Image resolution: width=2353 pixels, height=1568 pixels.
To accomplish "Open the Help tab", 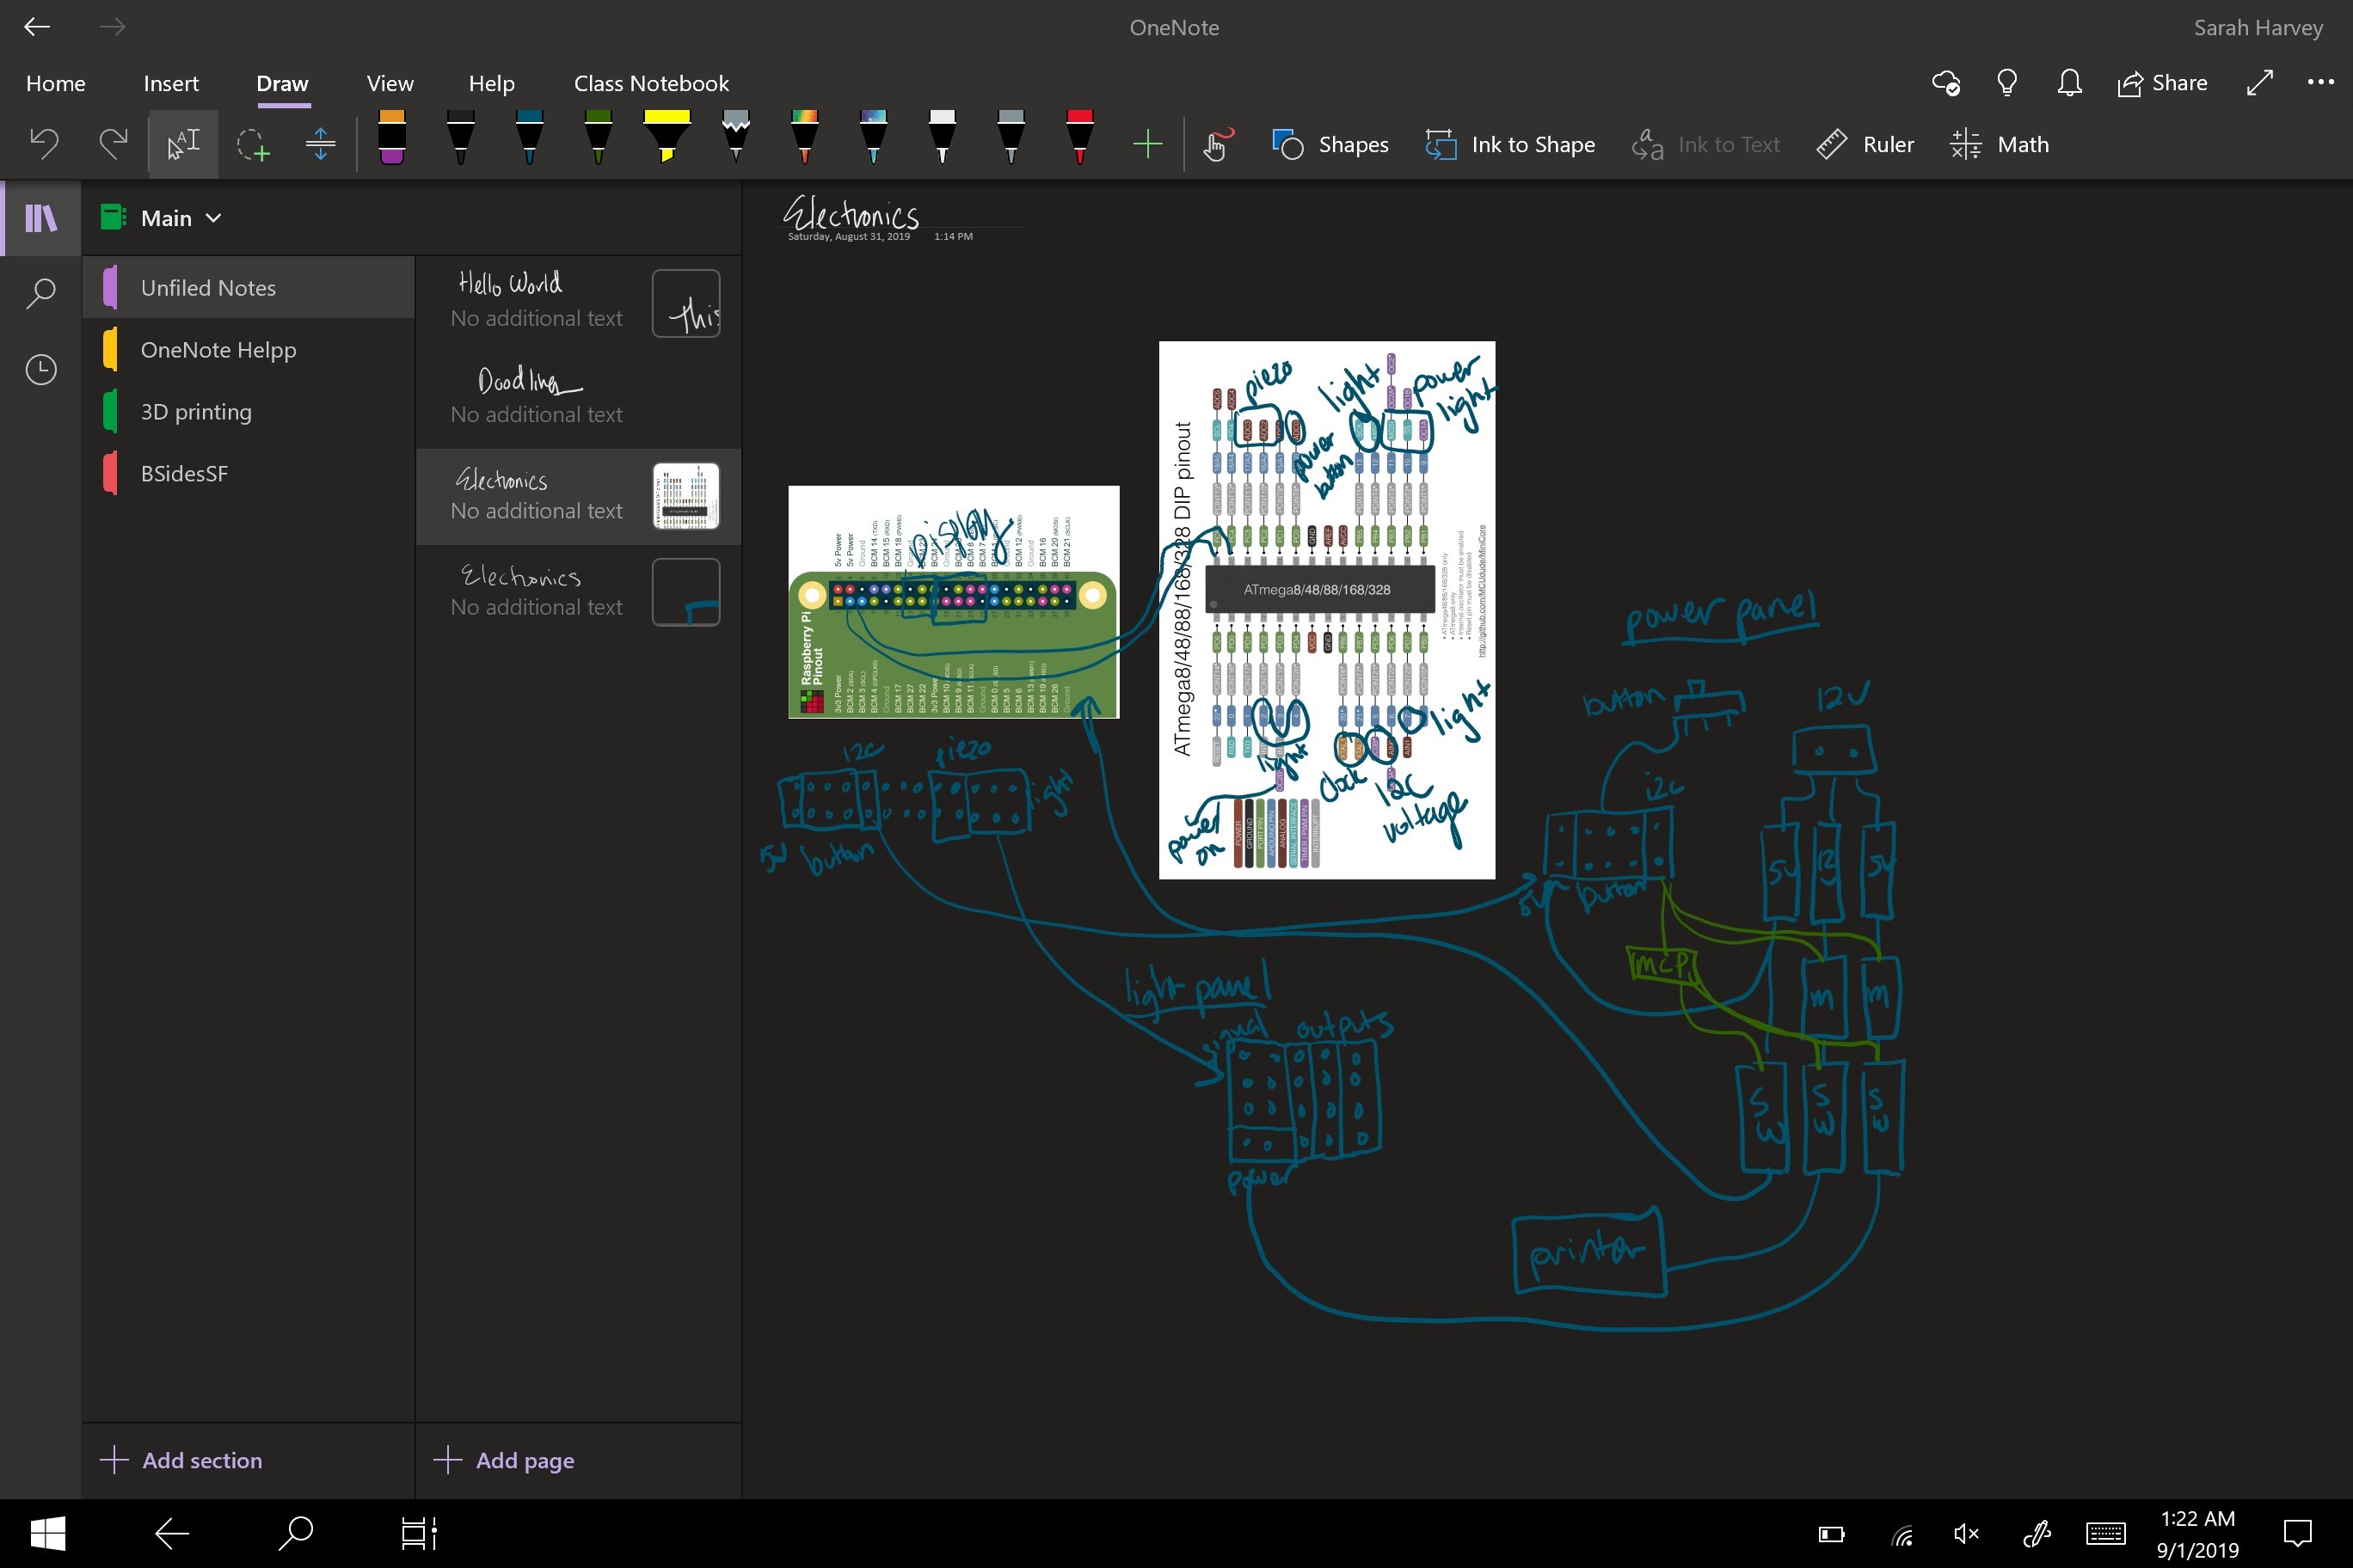I will [491, 83].
